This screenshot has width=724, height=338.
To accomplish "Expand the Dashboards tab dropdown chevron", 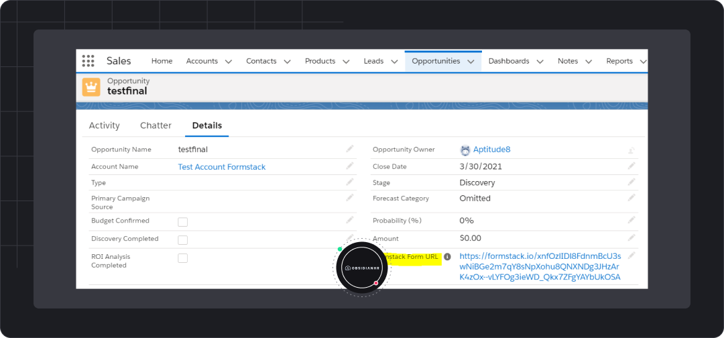I will (x=540, y=62).
